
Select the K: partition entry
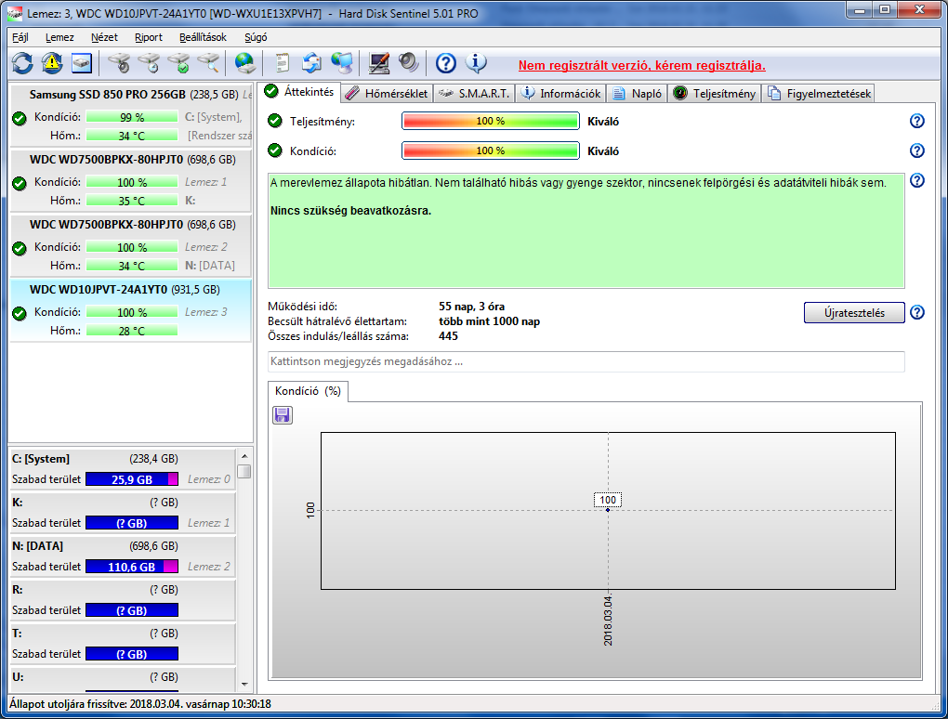(x=123, y=513)
